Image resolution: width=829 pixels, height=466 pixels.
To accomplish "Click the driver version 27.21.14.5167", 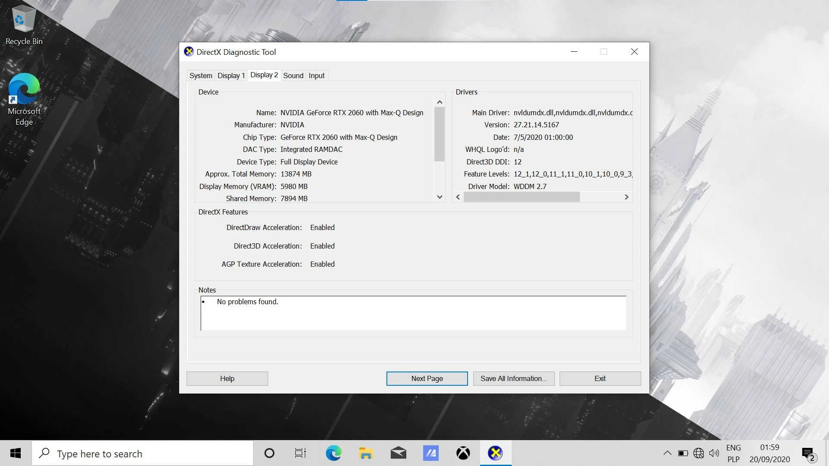I will [x=536, y=125].
